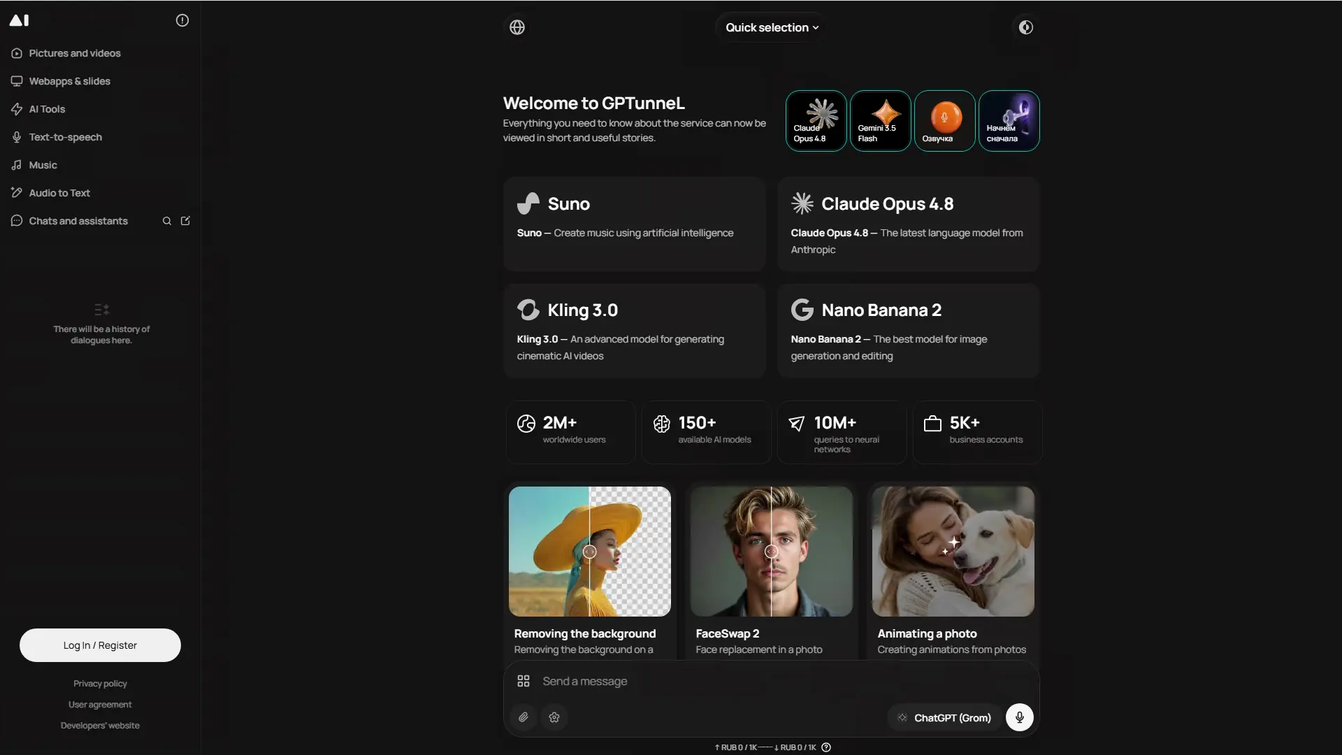The image size is (1342, 755).
Task: Open the Gemini 3.5 Flash story
Action: 880,121
